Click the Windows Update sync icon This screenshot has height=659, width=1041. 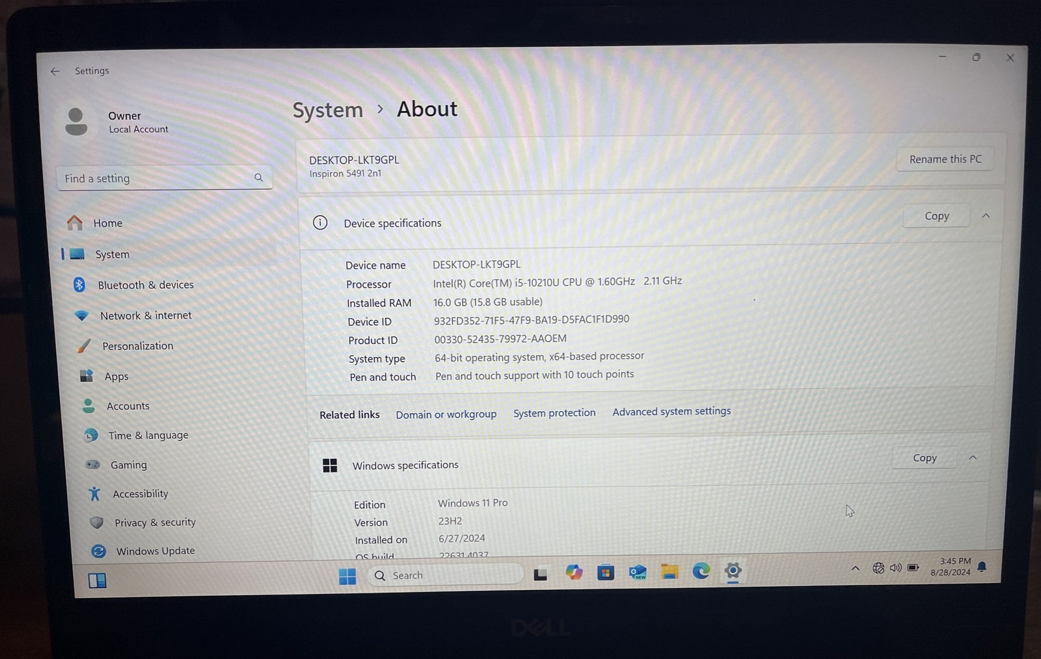(x=99, y=551)
